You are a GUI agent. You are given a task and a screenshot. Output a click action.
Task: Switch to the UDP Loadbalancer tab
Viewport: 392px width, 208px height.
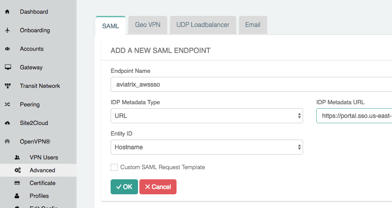203,25
